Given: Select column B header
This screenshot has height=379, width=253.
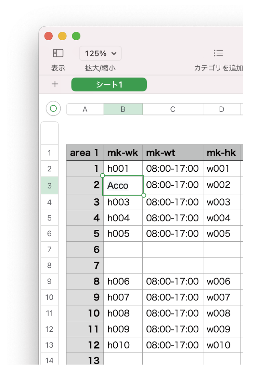Looking at the screenshot, I should coord(123,109).
